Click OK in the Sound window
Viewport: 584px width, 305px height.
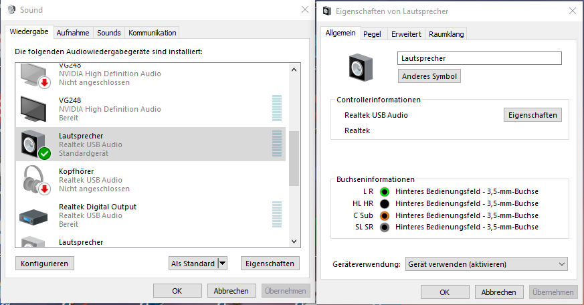click(177, 291)
